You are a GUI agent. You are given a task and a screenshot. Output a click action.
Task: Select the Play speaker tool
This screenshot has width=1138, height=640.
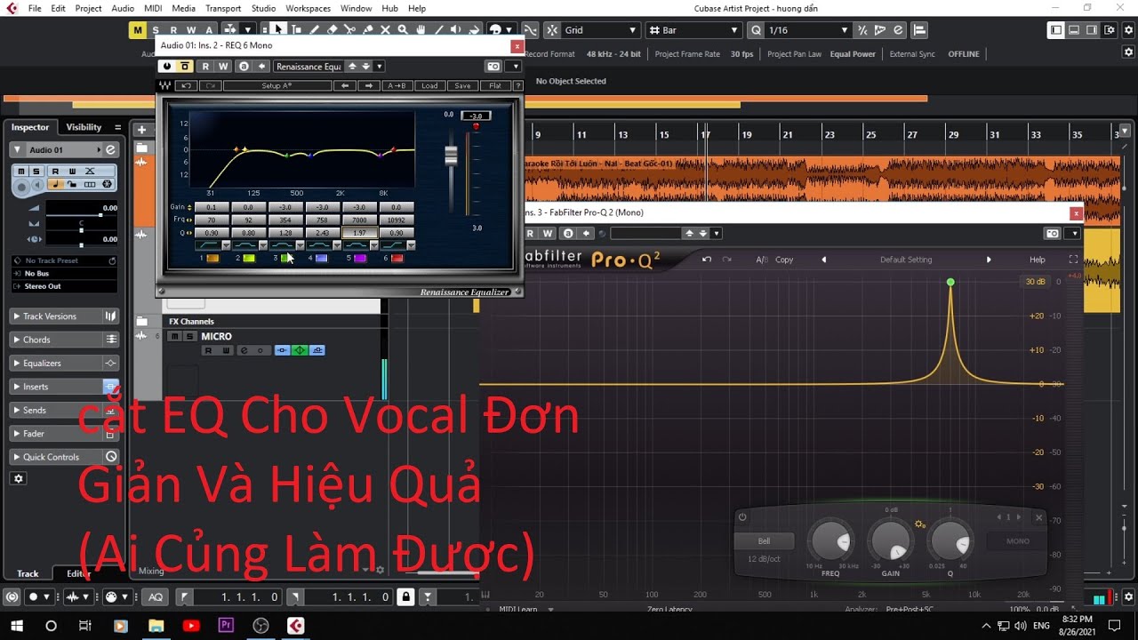tap(455, 29)
